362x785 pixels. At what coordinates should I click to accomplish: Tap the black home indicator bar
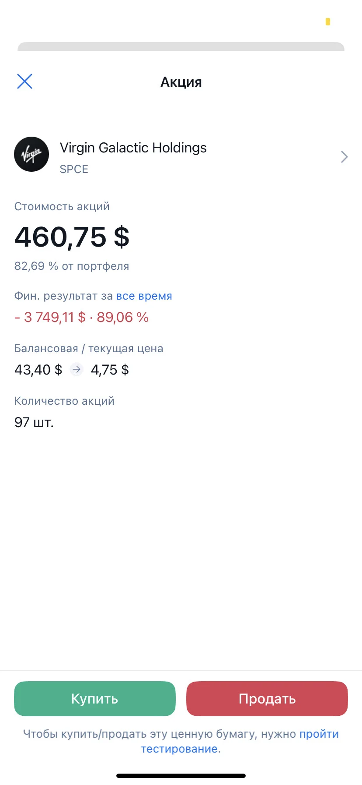coord(181,776)
